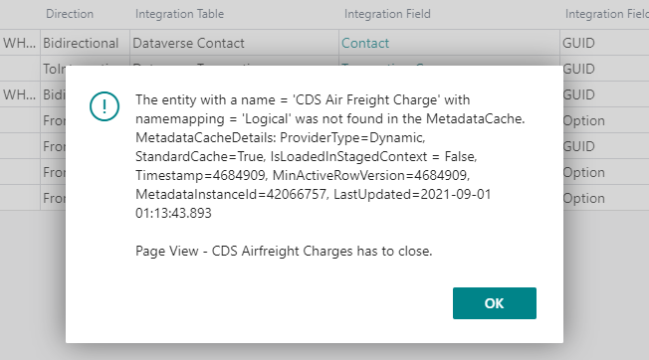Click the error message text starting 'The entity'
The image size is (649, 360).
click(329, 156)
